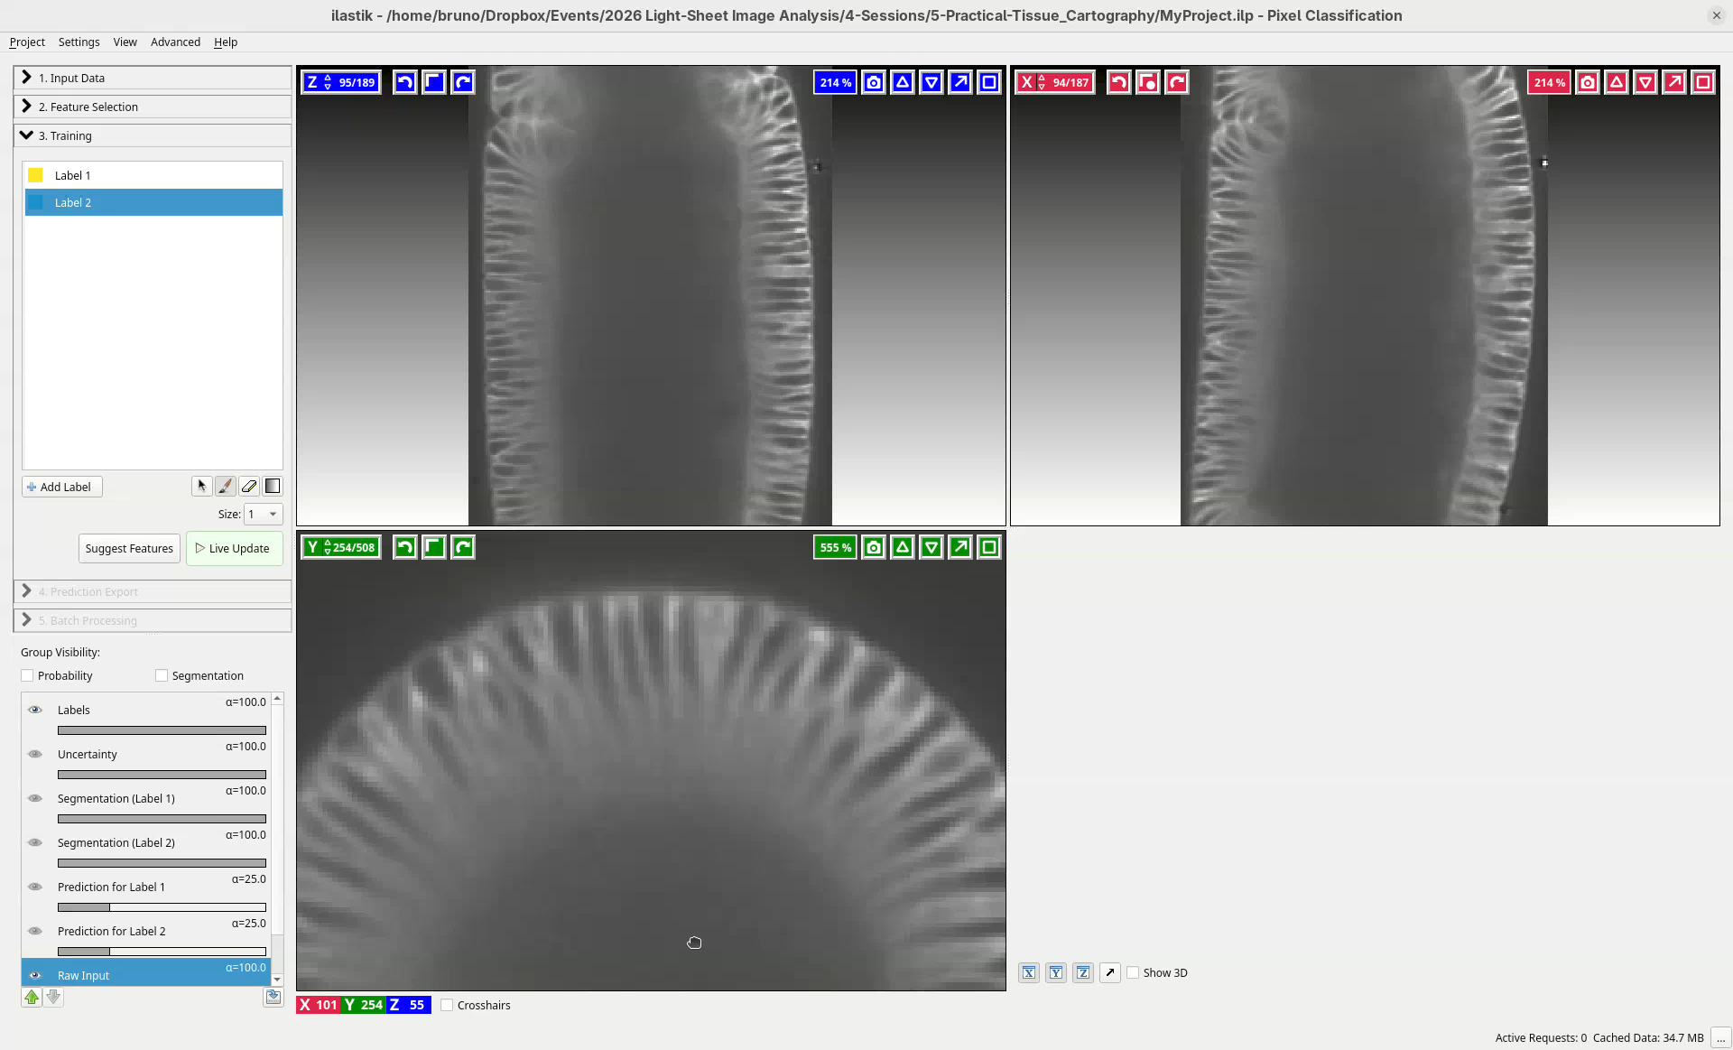Click the yellow Label 1 color swatch
This screenshot has width=1733, height=1050.
click(x=36, y=175)
